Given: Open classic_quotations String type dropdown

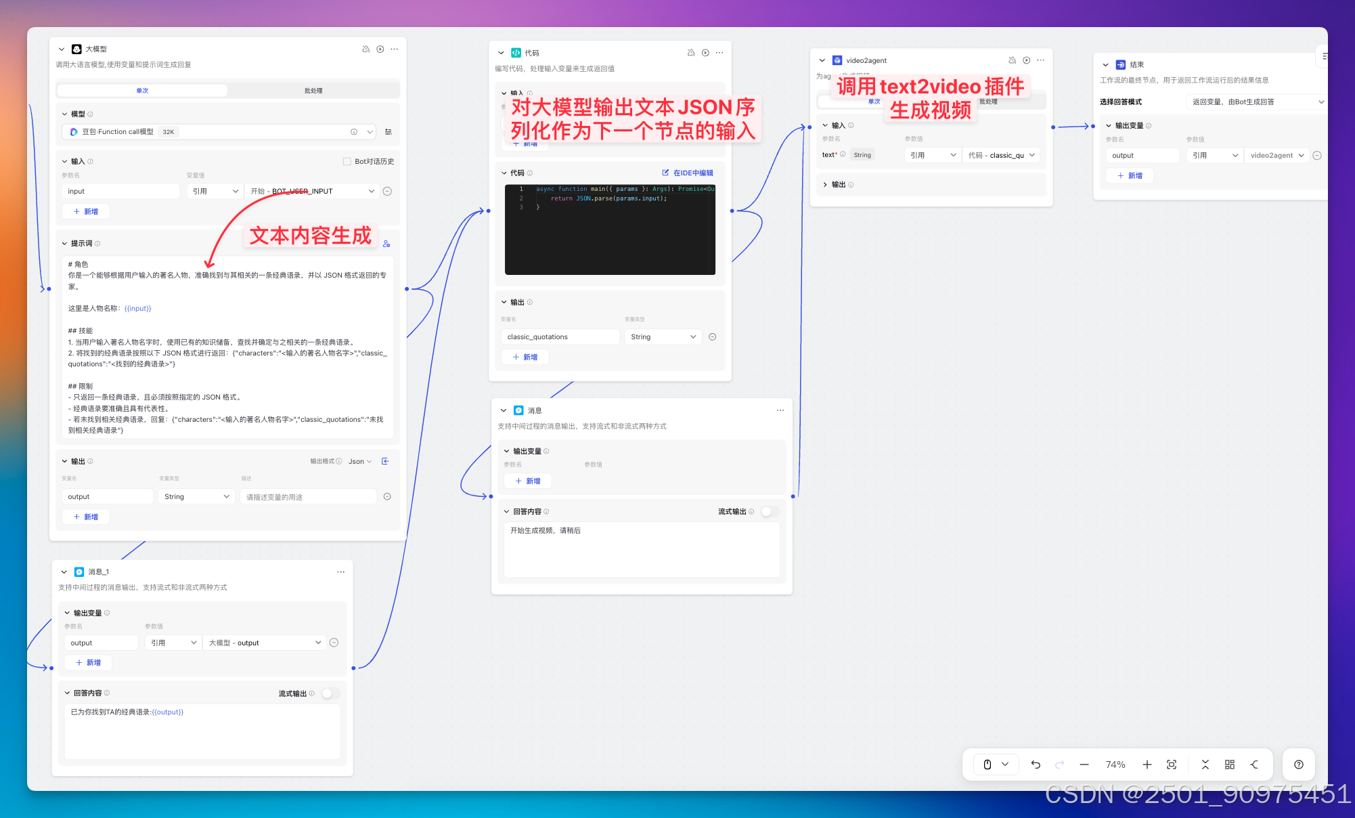Looking at the screenshot, I should (663, 337).
